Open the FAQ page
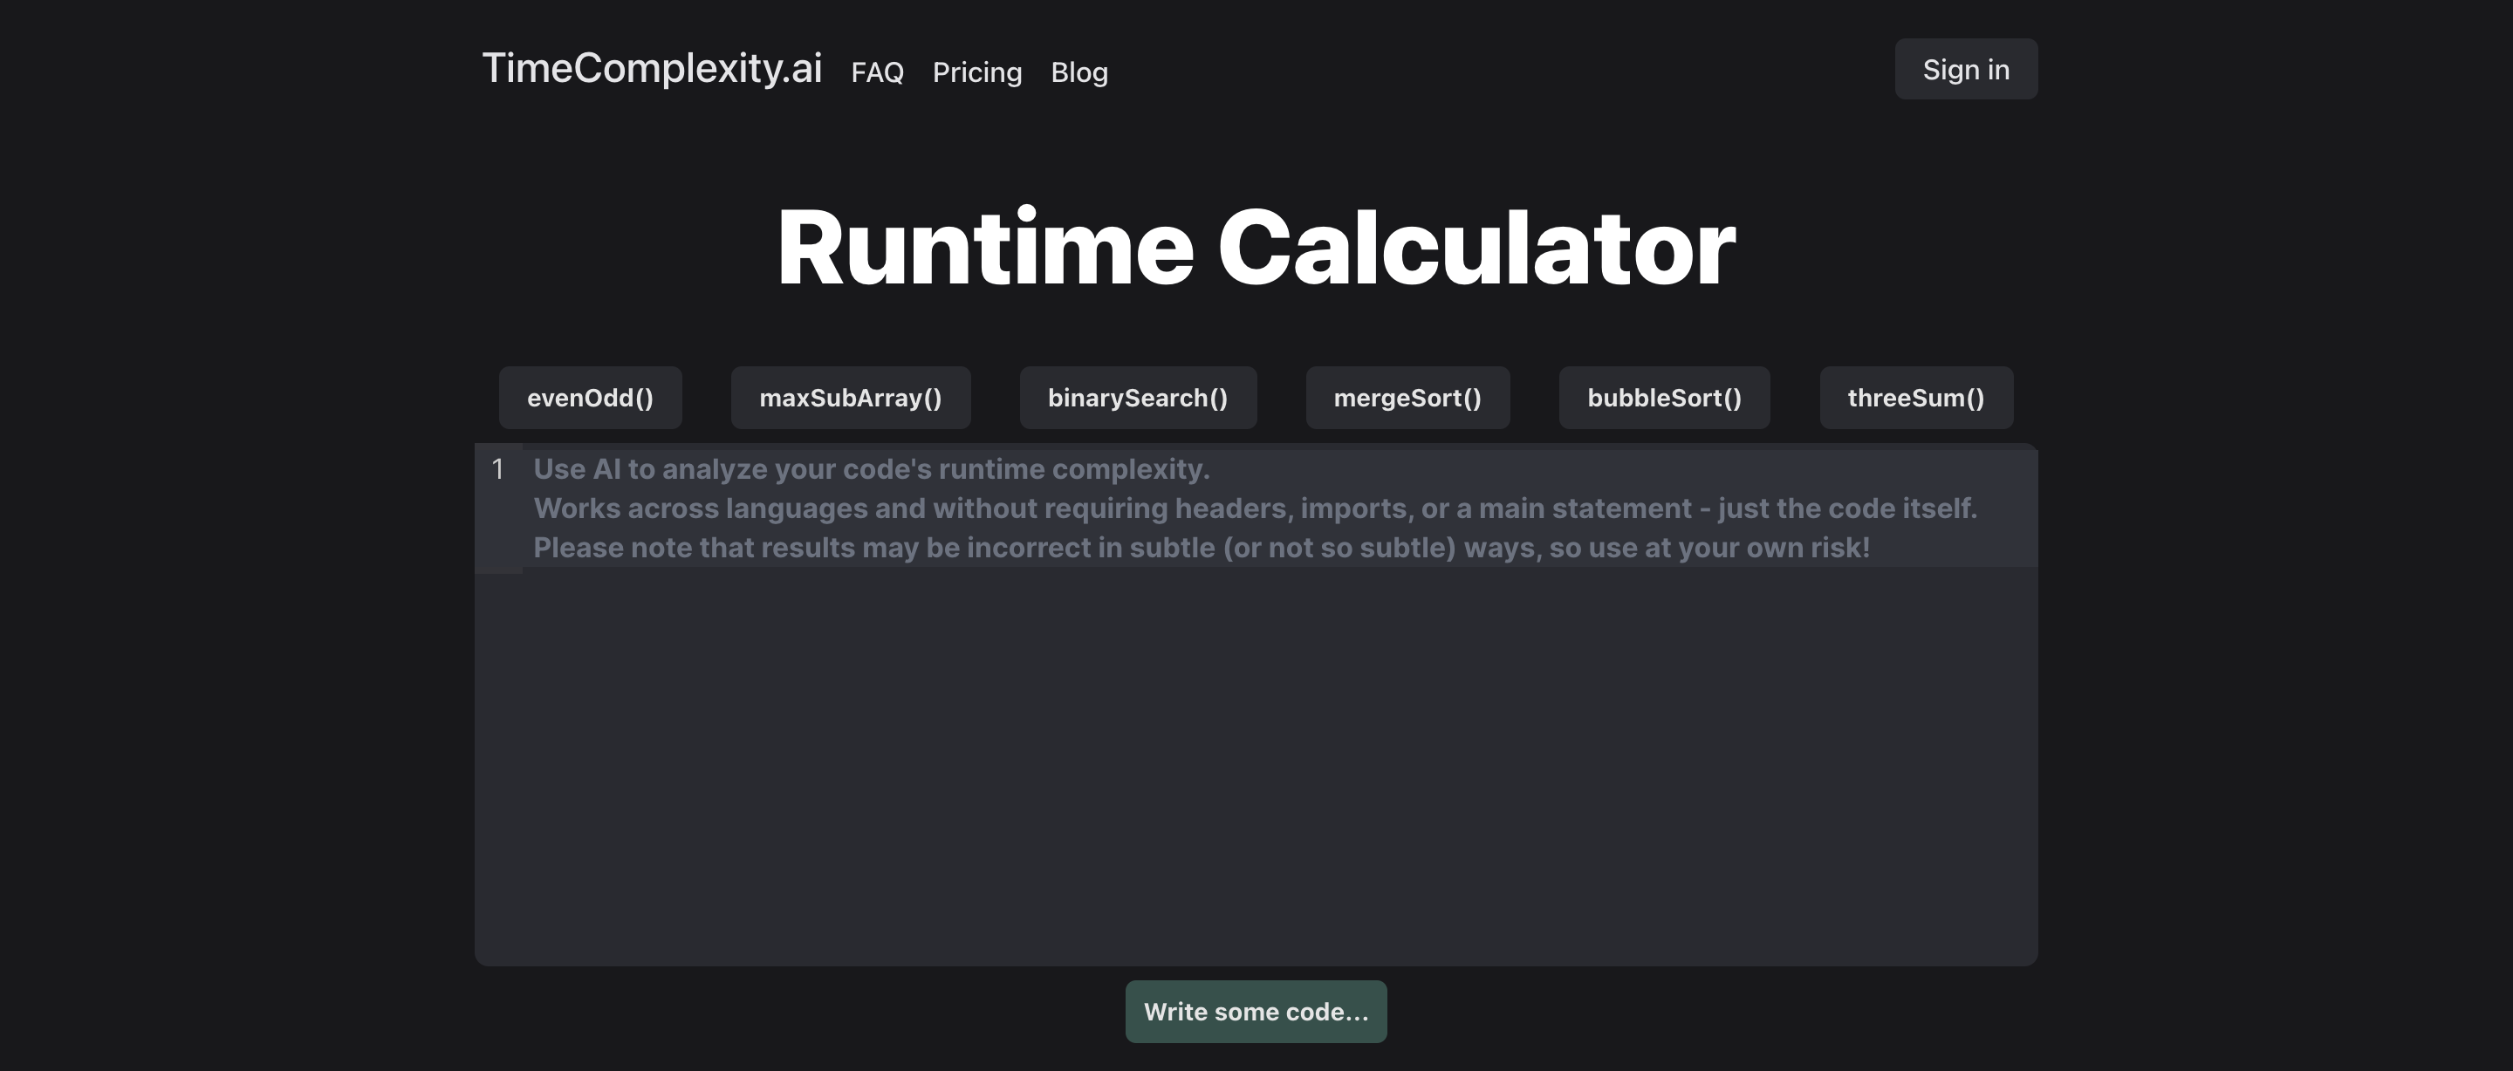This screenshot has height=1071, width=2513. (x=877, y=72)
